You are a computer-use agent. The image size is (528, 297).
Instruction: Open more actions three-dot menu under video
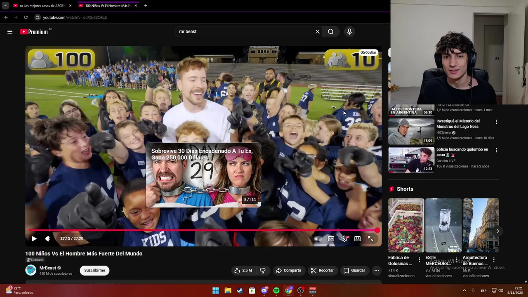point(377,270)
